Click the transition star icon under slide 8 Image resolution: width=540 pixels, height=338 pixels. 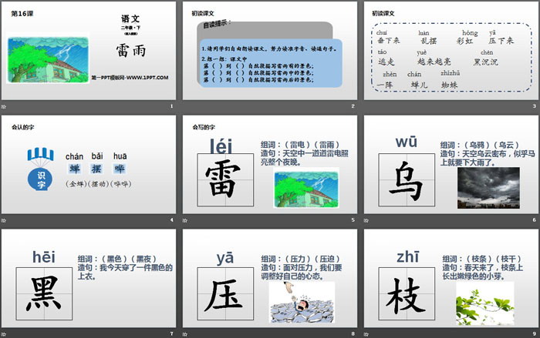click(185, 334)
